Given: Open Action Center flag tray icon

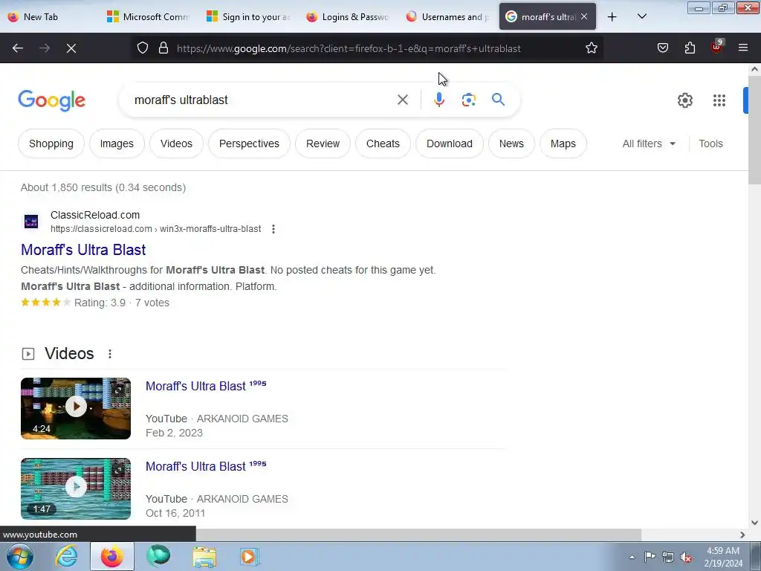Looking at the screenshot, I should tap(650, 557).
